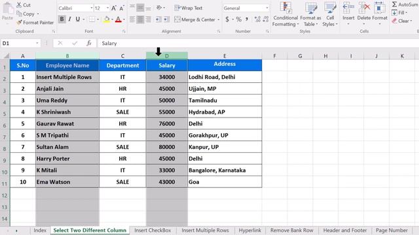Click the Clear eraser button
The image size is (419, 235).
tap(401, 21)
